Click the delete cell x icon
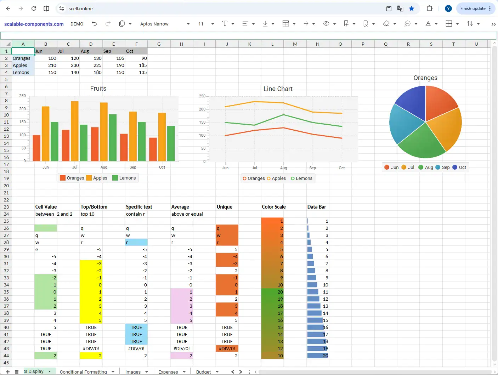Viewport: 498px width, 375px height. pyautogui.click(x=366, y=24)
